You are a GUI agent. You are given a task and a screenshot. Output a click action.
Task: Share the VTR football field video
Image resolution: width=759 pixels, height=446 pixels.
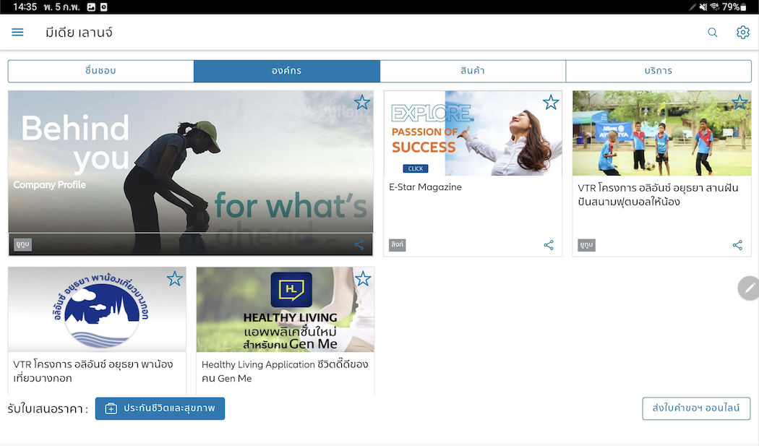click(x=737, y=245)
